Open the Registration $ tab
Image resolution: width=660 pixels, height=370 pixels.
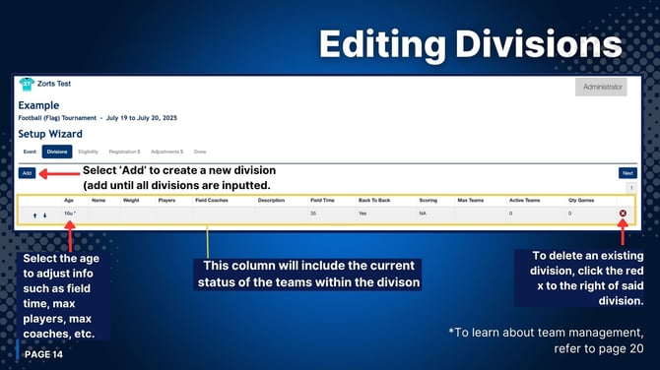[x=124, y=152]
